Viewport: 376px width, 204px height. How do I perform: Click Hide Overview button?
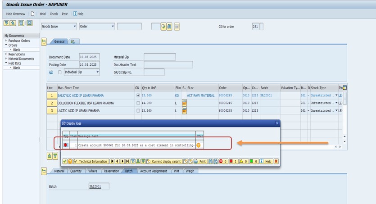click(x=16, y=14)
